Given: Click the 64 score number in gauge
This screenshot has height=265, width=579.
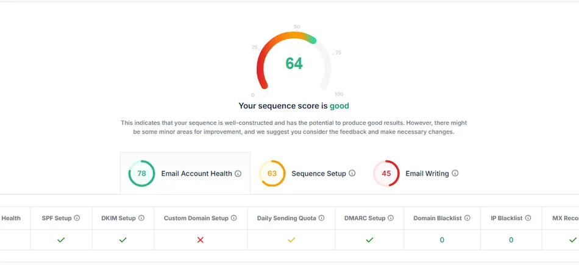Looking at the screenshot, I should pyautogui.click(x=294, y=63).
